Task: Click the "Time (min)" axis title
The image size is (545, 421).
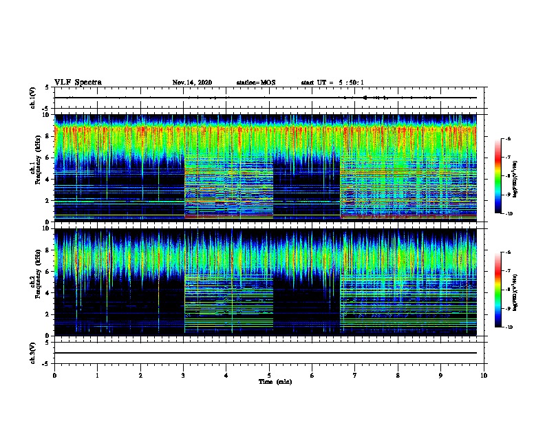Action: [x=275, y=382]
